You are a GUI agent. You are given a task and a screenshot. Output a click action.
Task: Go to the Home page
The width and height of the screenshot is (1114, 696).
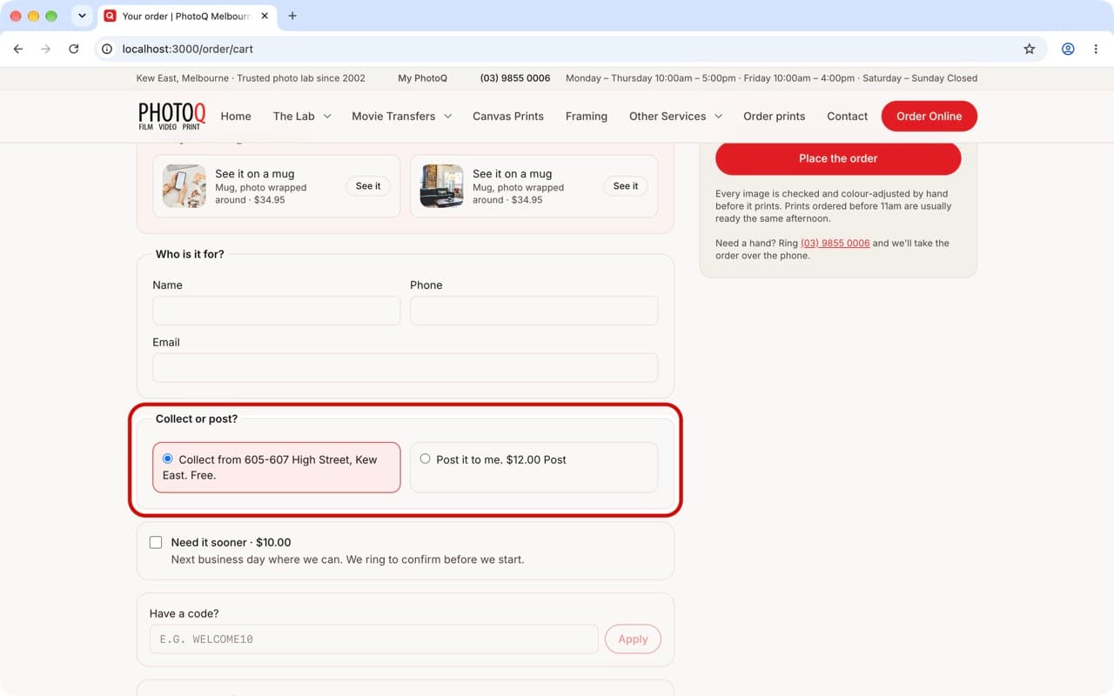pyautogui.click(x=236, y=116)
